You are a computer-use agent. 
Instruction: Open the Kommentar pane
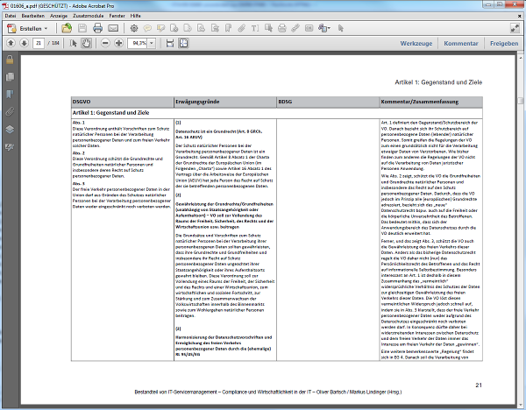pyautogui.click(x=460, y=43)
